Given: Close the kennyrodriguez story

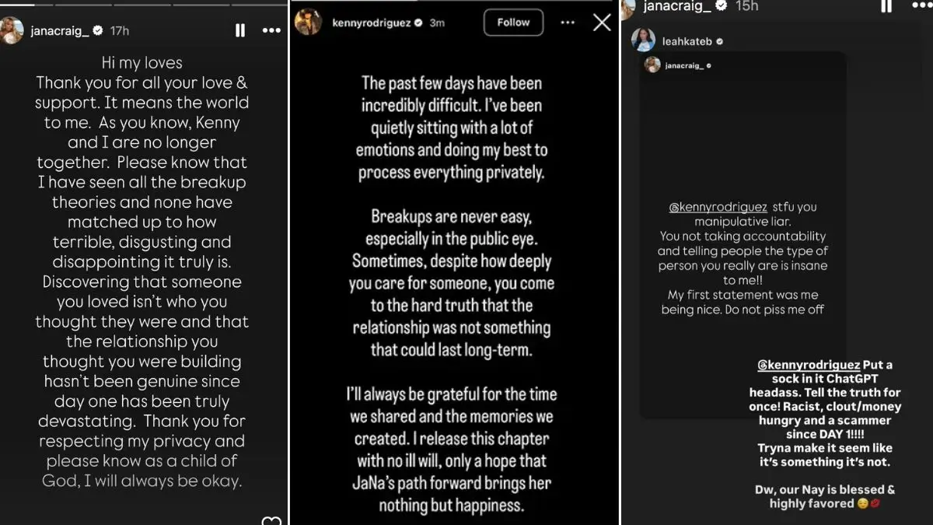Looking at the screenshot, I should point(602,23).
